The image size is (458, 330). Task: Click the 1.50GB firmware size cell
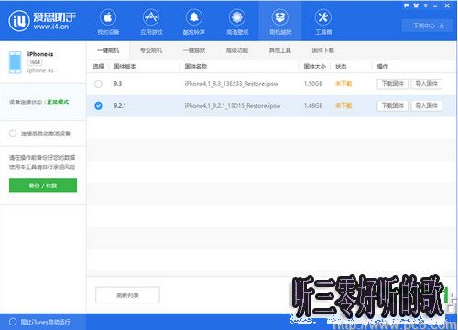pyautogui.click(x=313, y=84)
